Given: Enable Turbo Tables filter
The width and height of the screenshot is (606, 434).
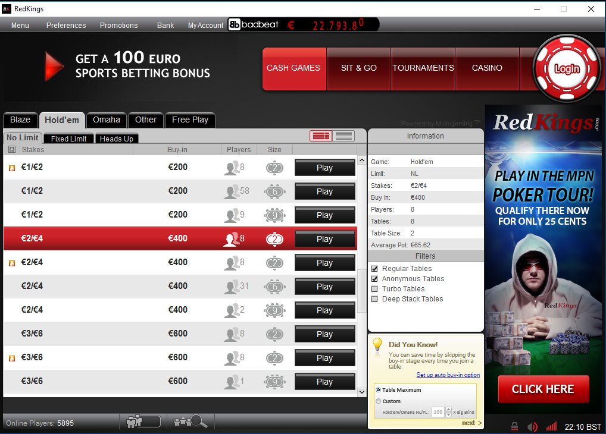Looking at the screenshot, I should click(x=374, y=289).
